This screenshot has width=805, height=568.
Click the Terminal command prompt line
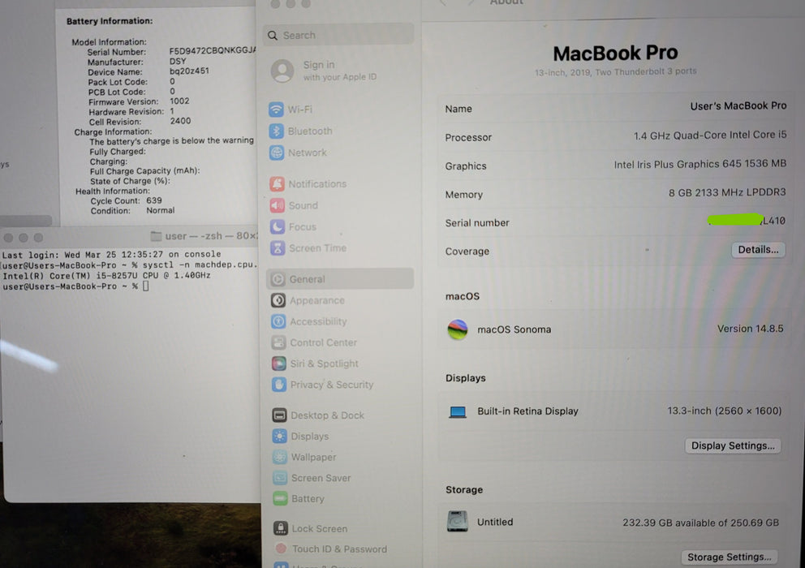coord(76,286)
